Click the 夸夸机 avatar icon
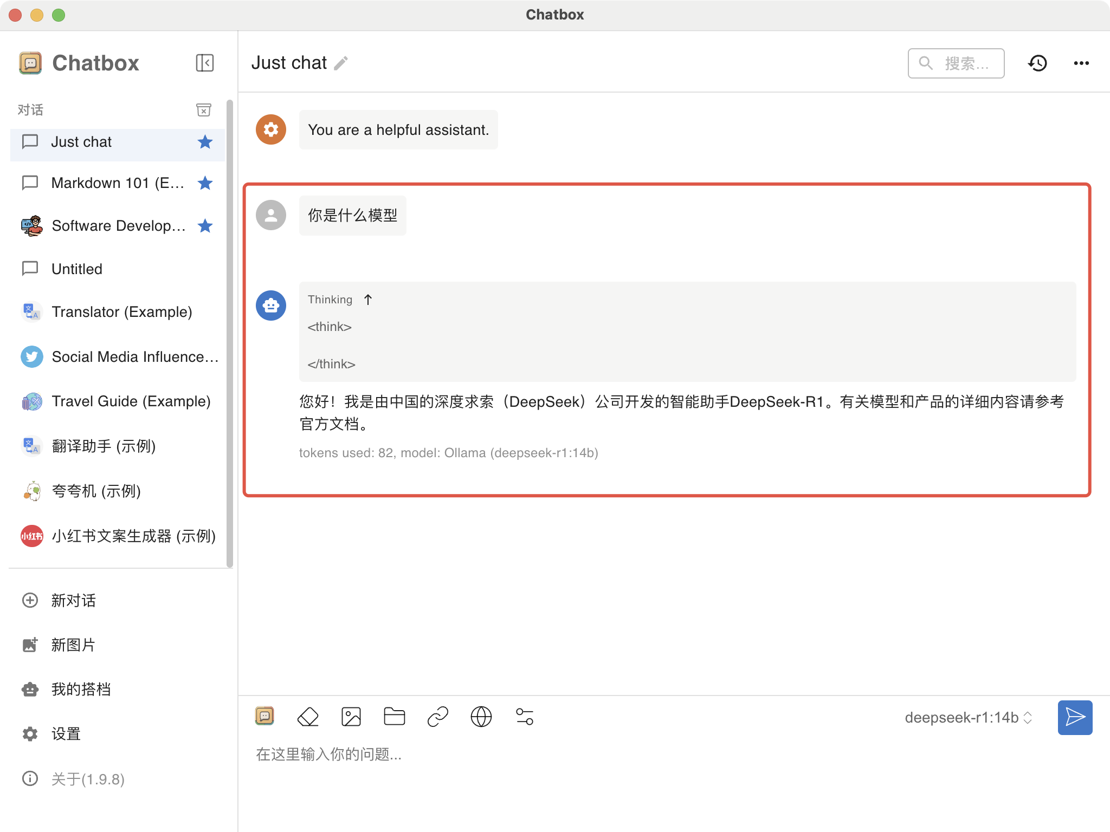Viewport: 1110px width, 832px height. 32,491
